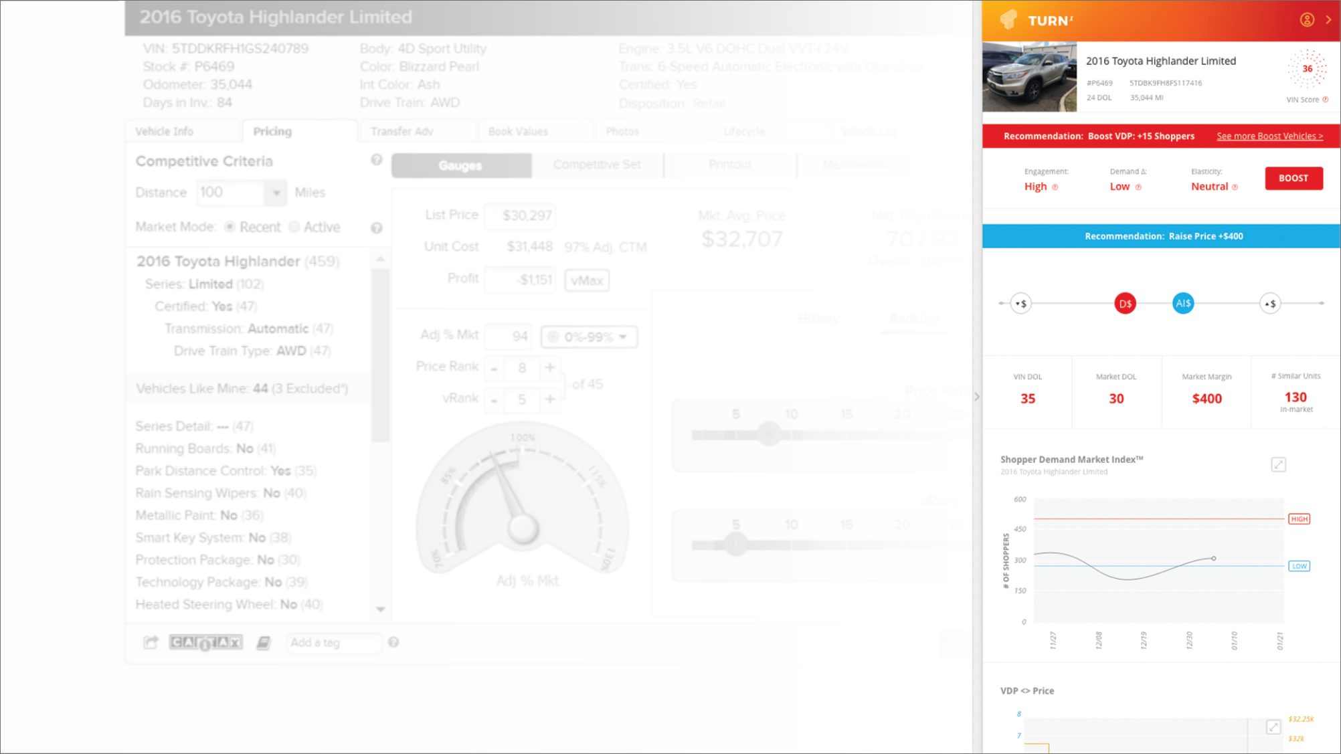This screenshot has height=754, width=1341.
Task: Click scroll up arrow in criteria list
Action: click(x=381, y=259)
